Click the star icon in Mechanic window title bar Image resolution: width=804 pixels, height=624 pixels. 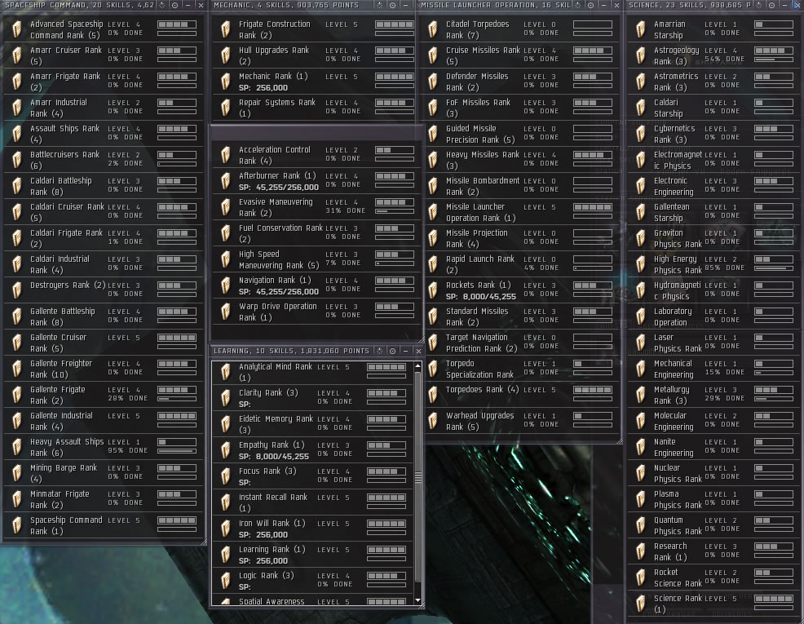coord(379,5)
